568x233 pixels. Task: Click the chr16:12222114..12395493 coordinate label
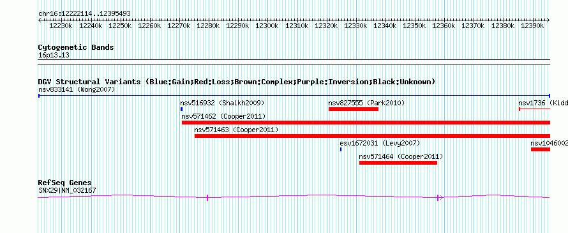point(84,13)
